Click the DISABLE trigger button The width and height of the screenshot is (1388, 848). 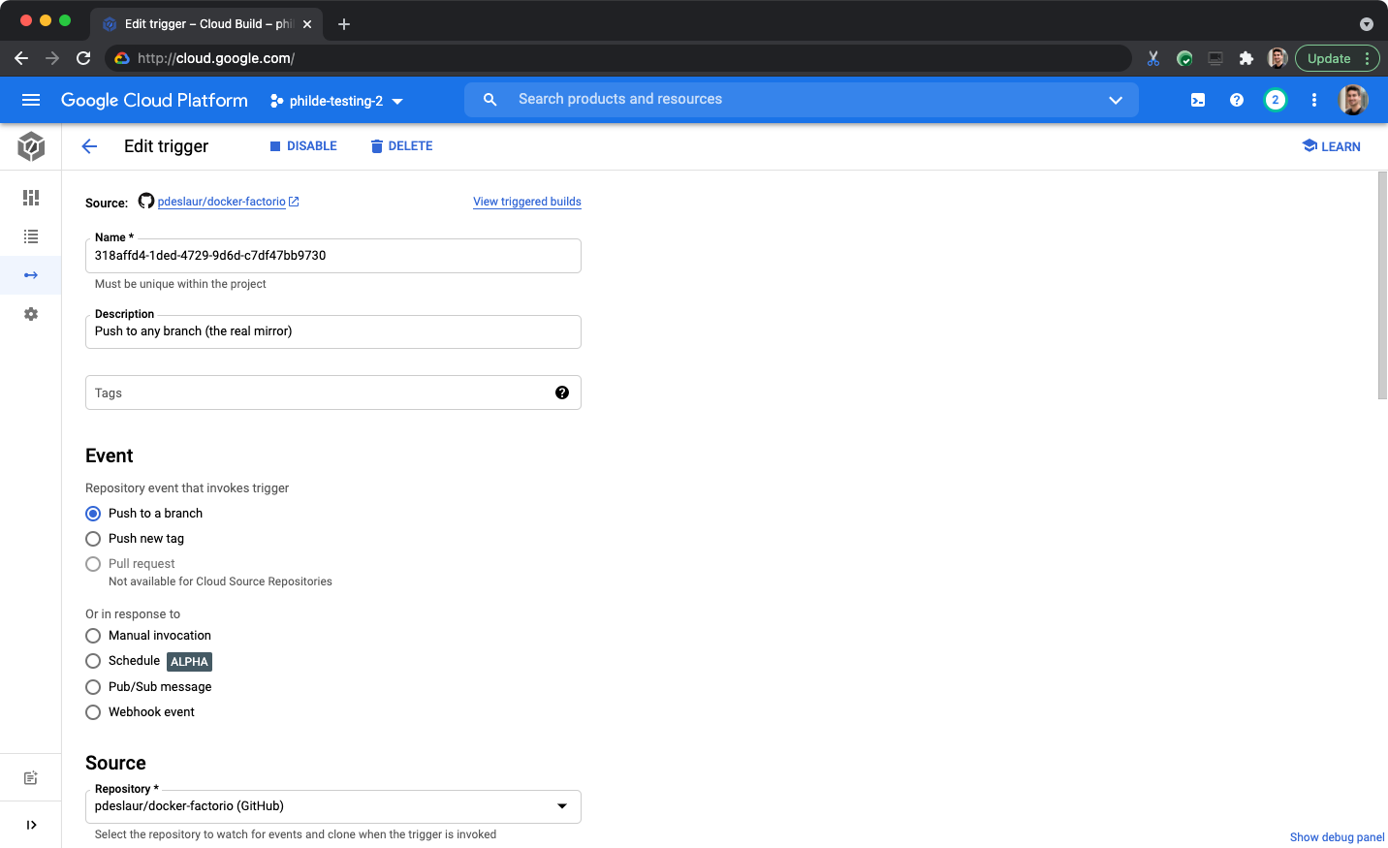[x=303, y=146]
